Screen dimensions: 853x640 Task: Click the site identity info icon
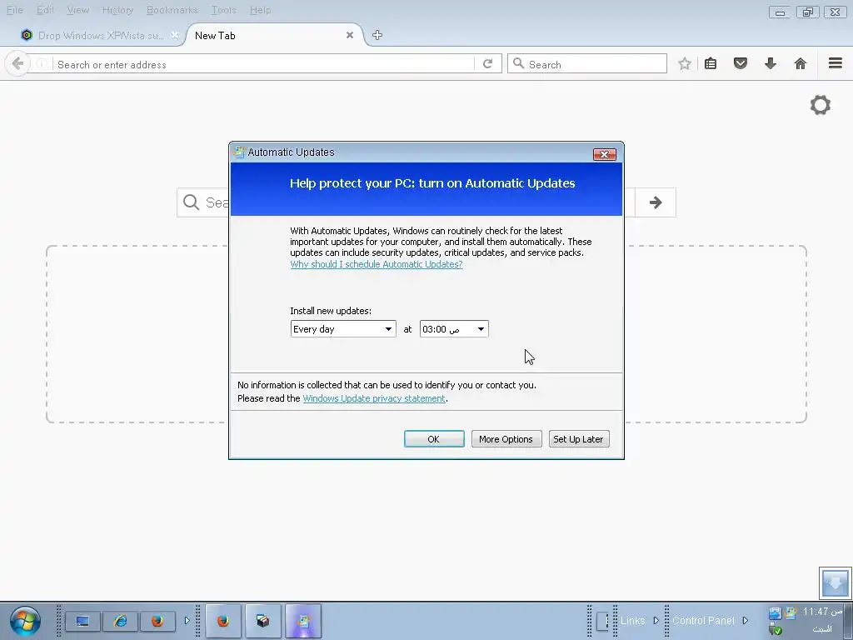click(42, 63)
